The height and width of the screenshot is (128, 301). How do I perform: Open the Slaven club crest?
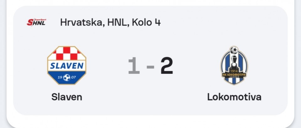click(x=66, y=65)
